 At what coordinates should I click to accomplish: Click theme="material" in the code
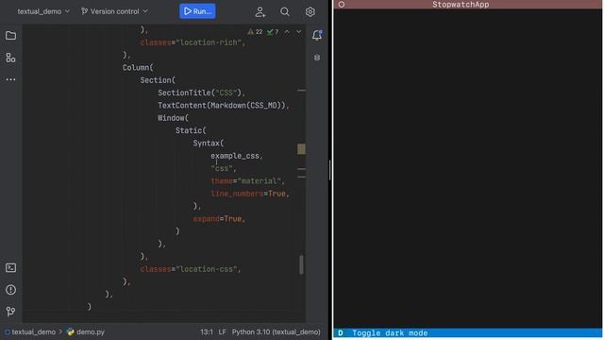click(x=247, y=180)
